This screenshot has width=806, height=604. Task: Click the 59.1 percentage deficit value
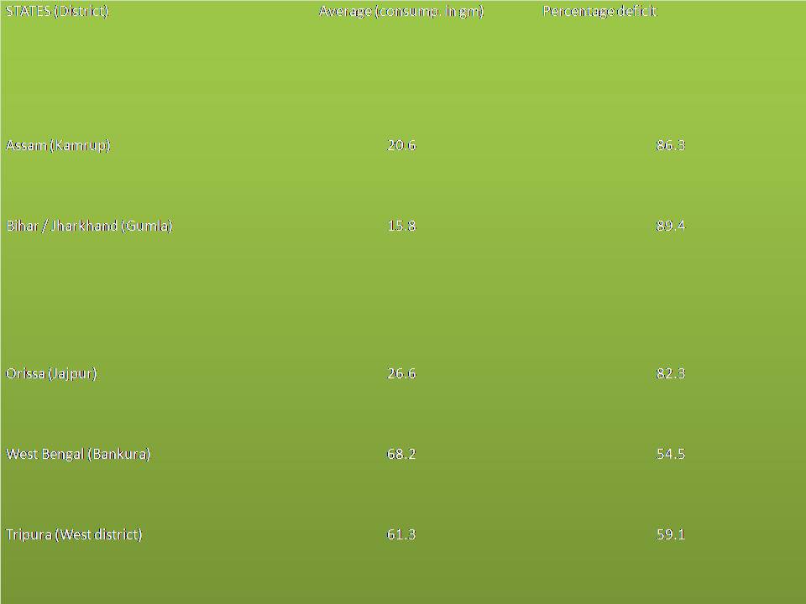tap(671, 534)
